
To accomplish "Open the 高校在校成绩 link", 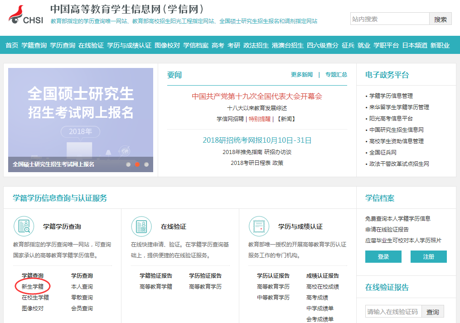I will click(323, 287).
